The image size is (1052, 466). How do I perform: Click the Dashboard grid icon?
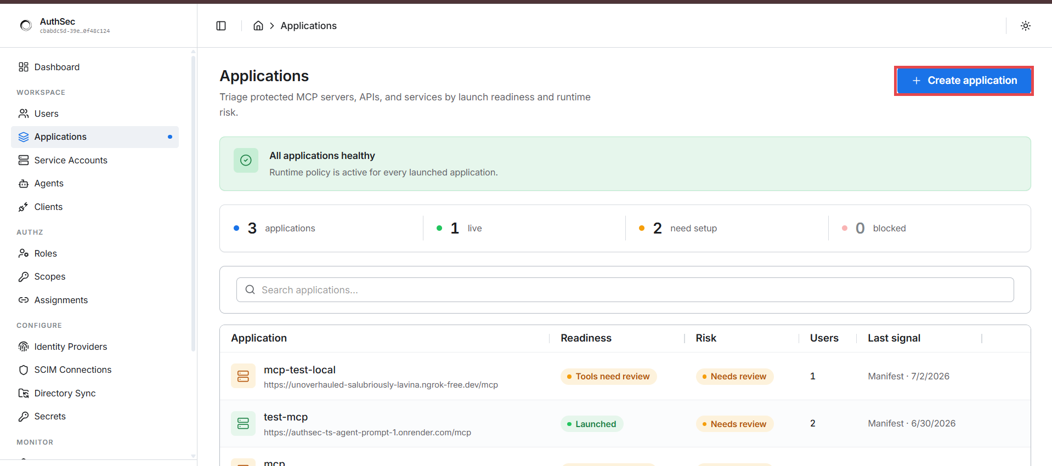[x=24, y=67]
